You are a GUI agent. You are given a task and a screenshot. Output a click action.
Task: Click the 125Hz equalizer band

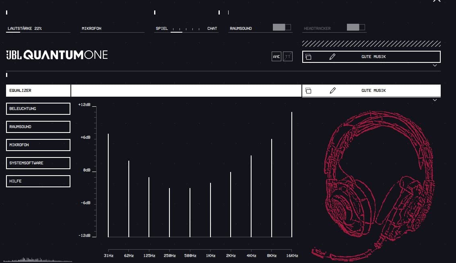pos(149,207)
